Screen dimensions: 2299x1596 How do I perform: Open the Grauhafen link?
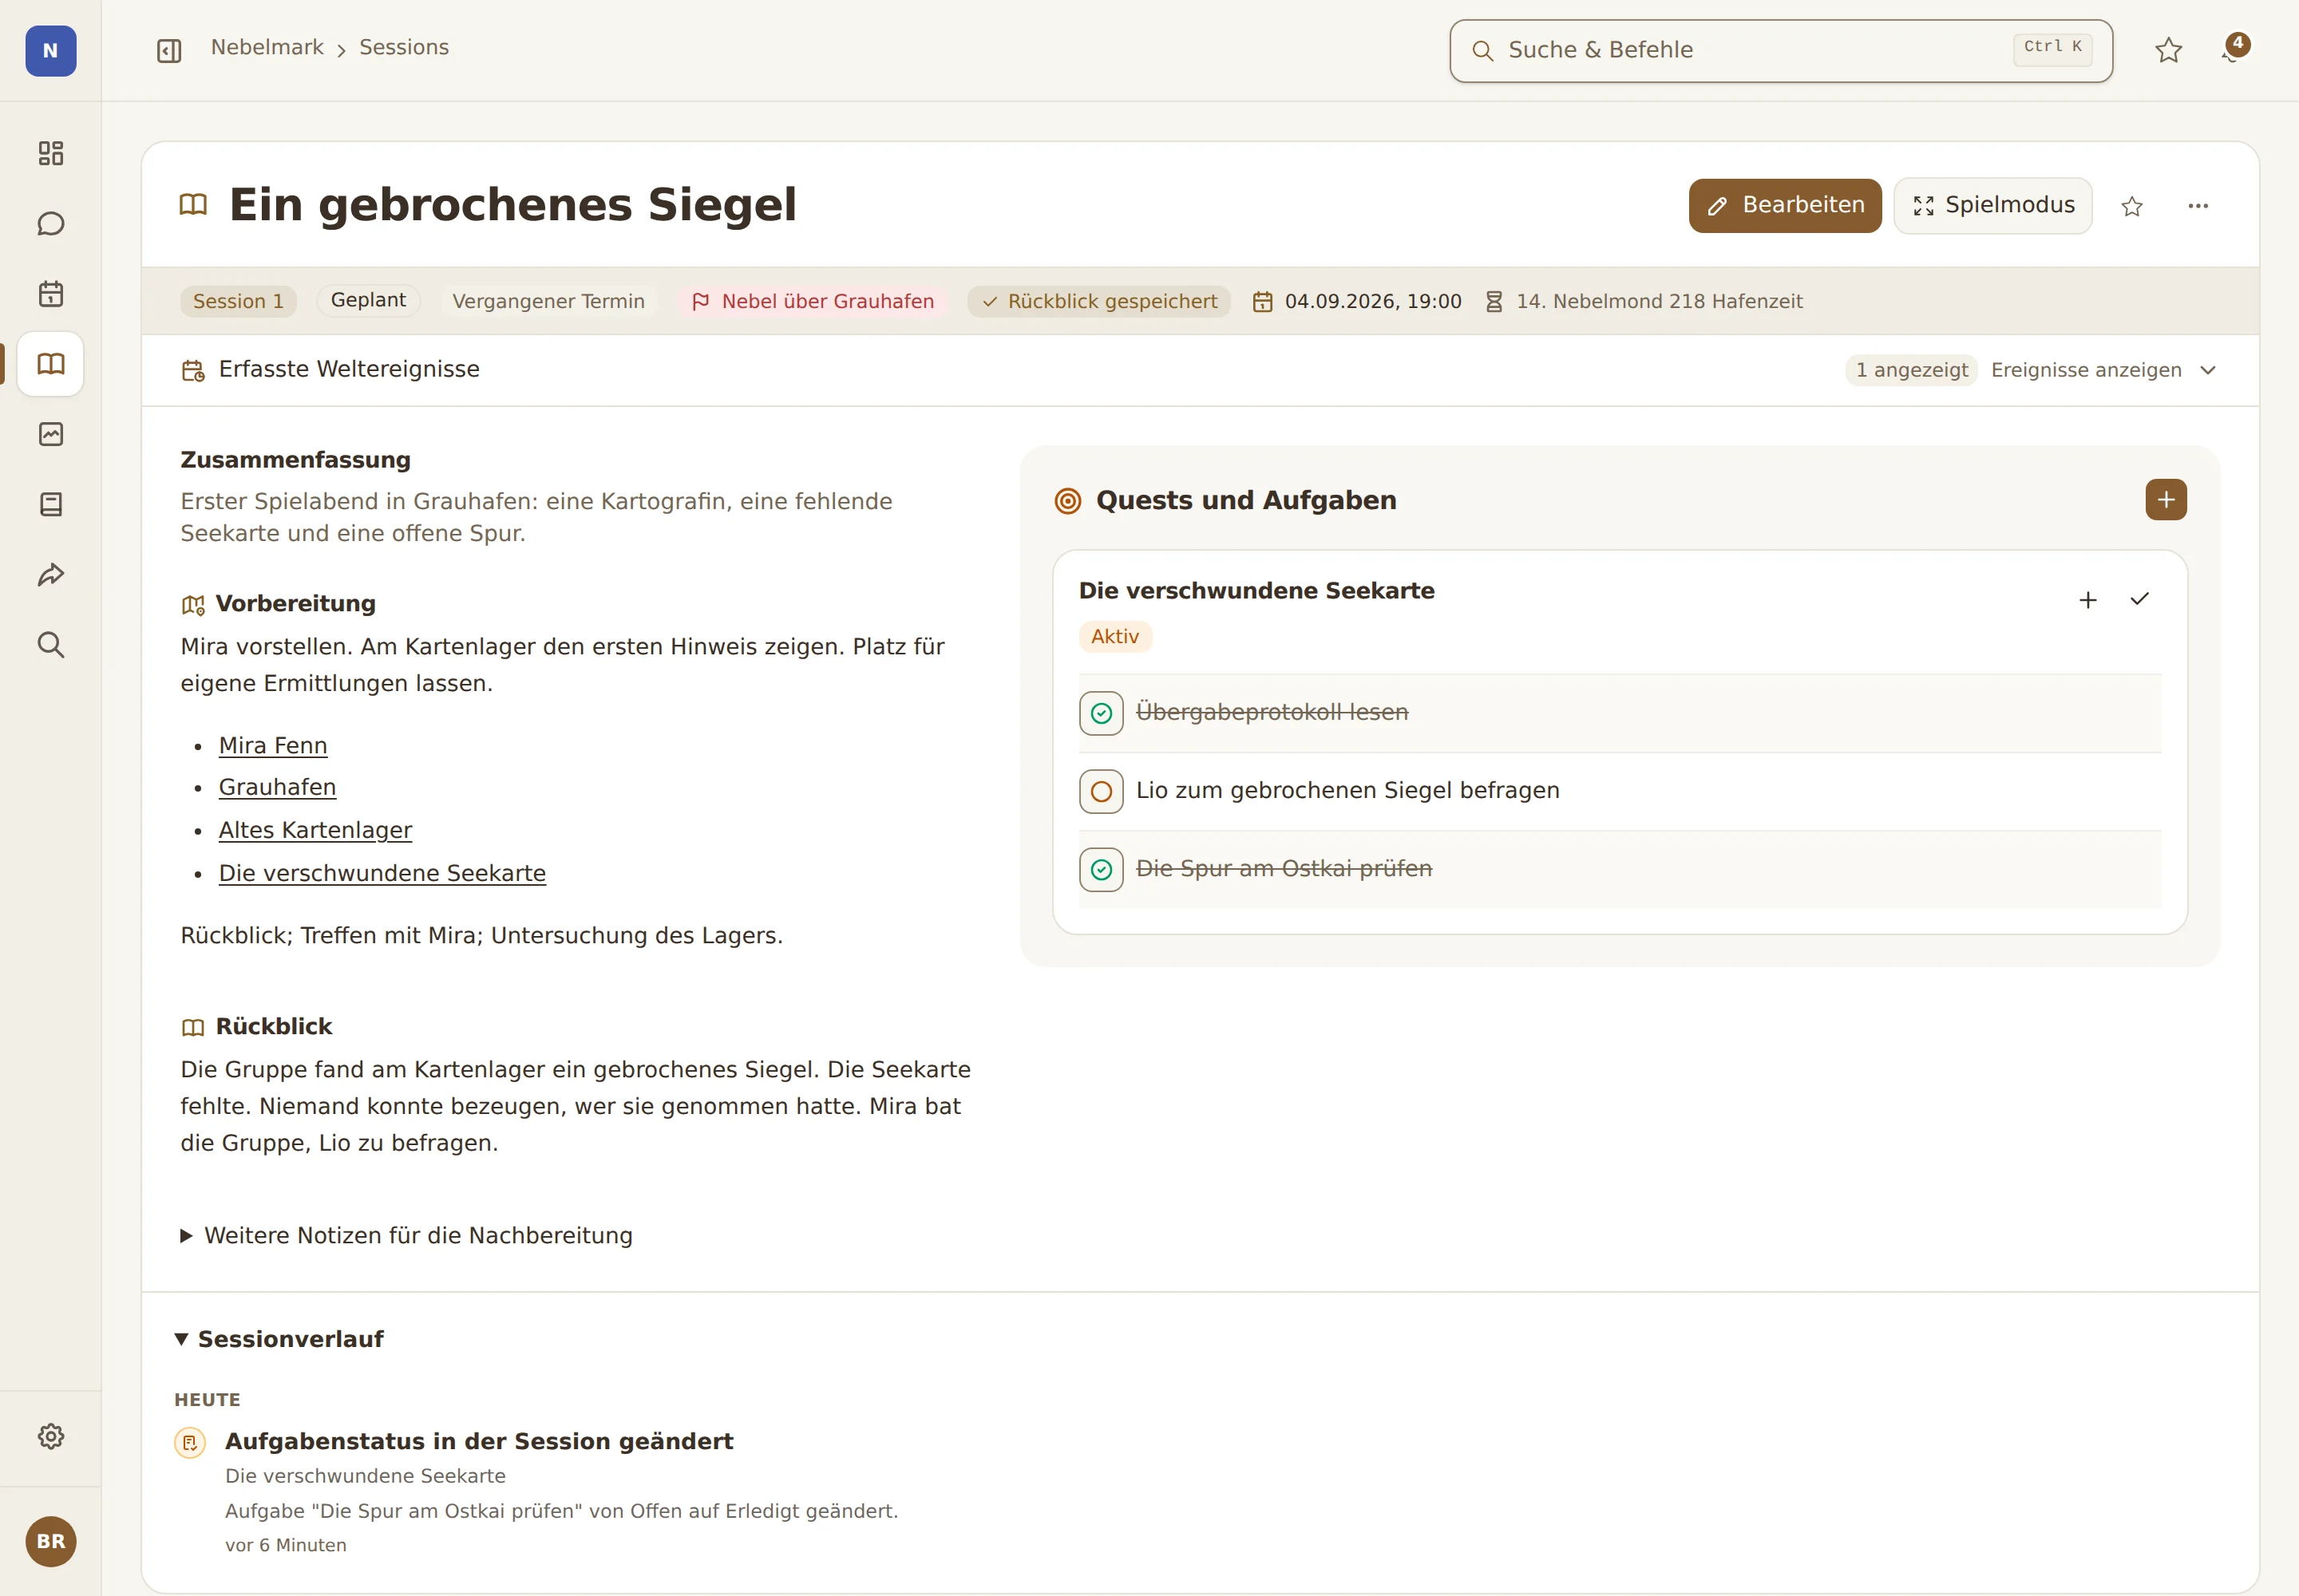click(x=277, y=788)
